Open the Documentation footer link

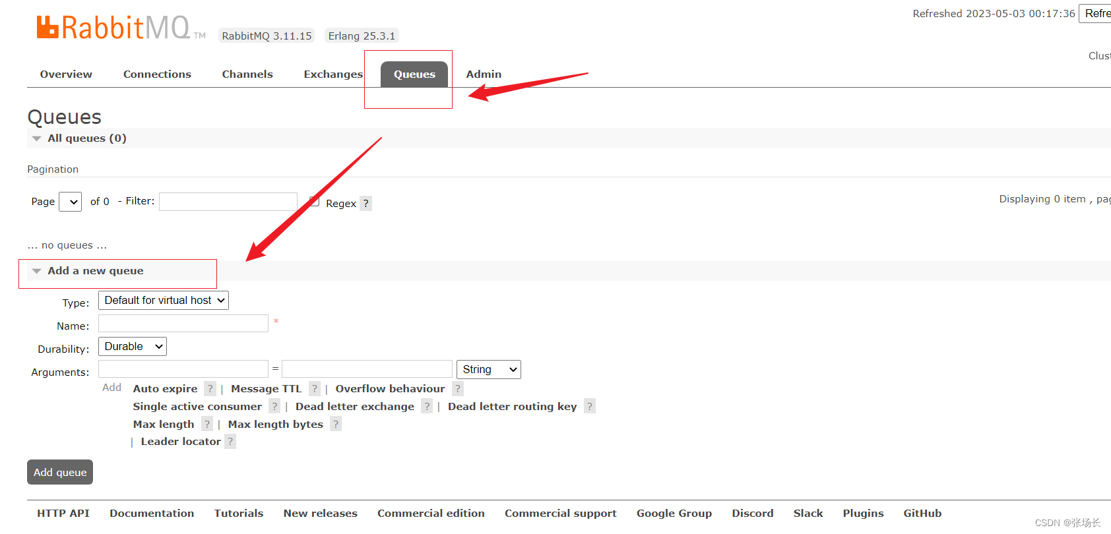coord(152,514)
